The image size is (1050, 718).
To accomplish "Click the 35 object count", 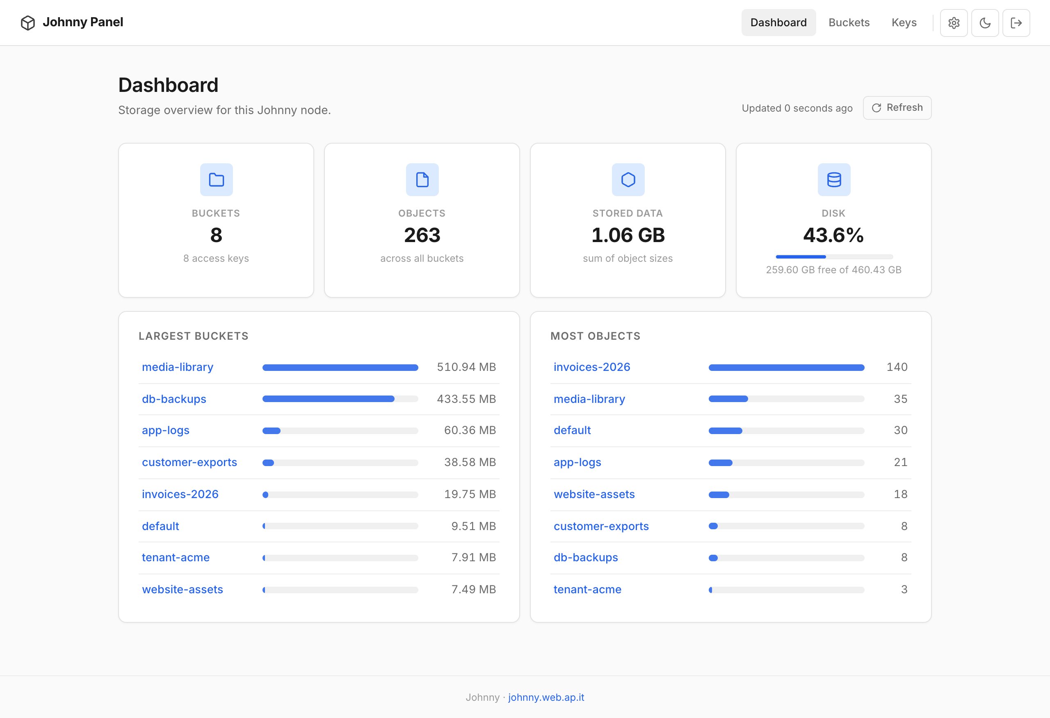I will (x=900, y=399).
